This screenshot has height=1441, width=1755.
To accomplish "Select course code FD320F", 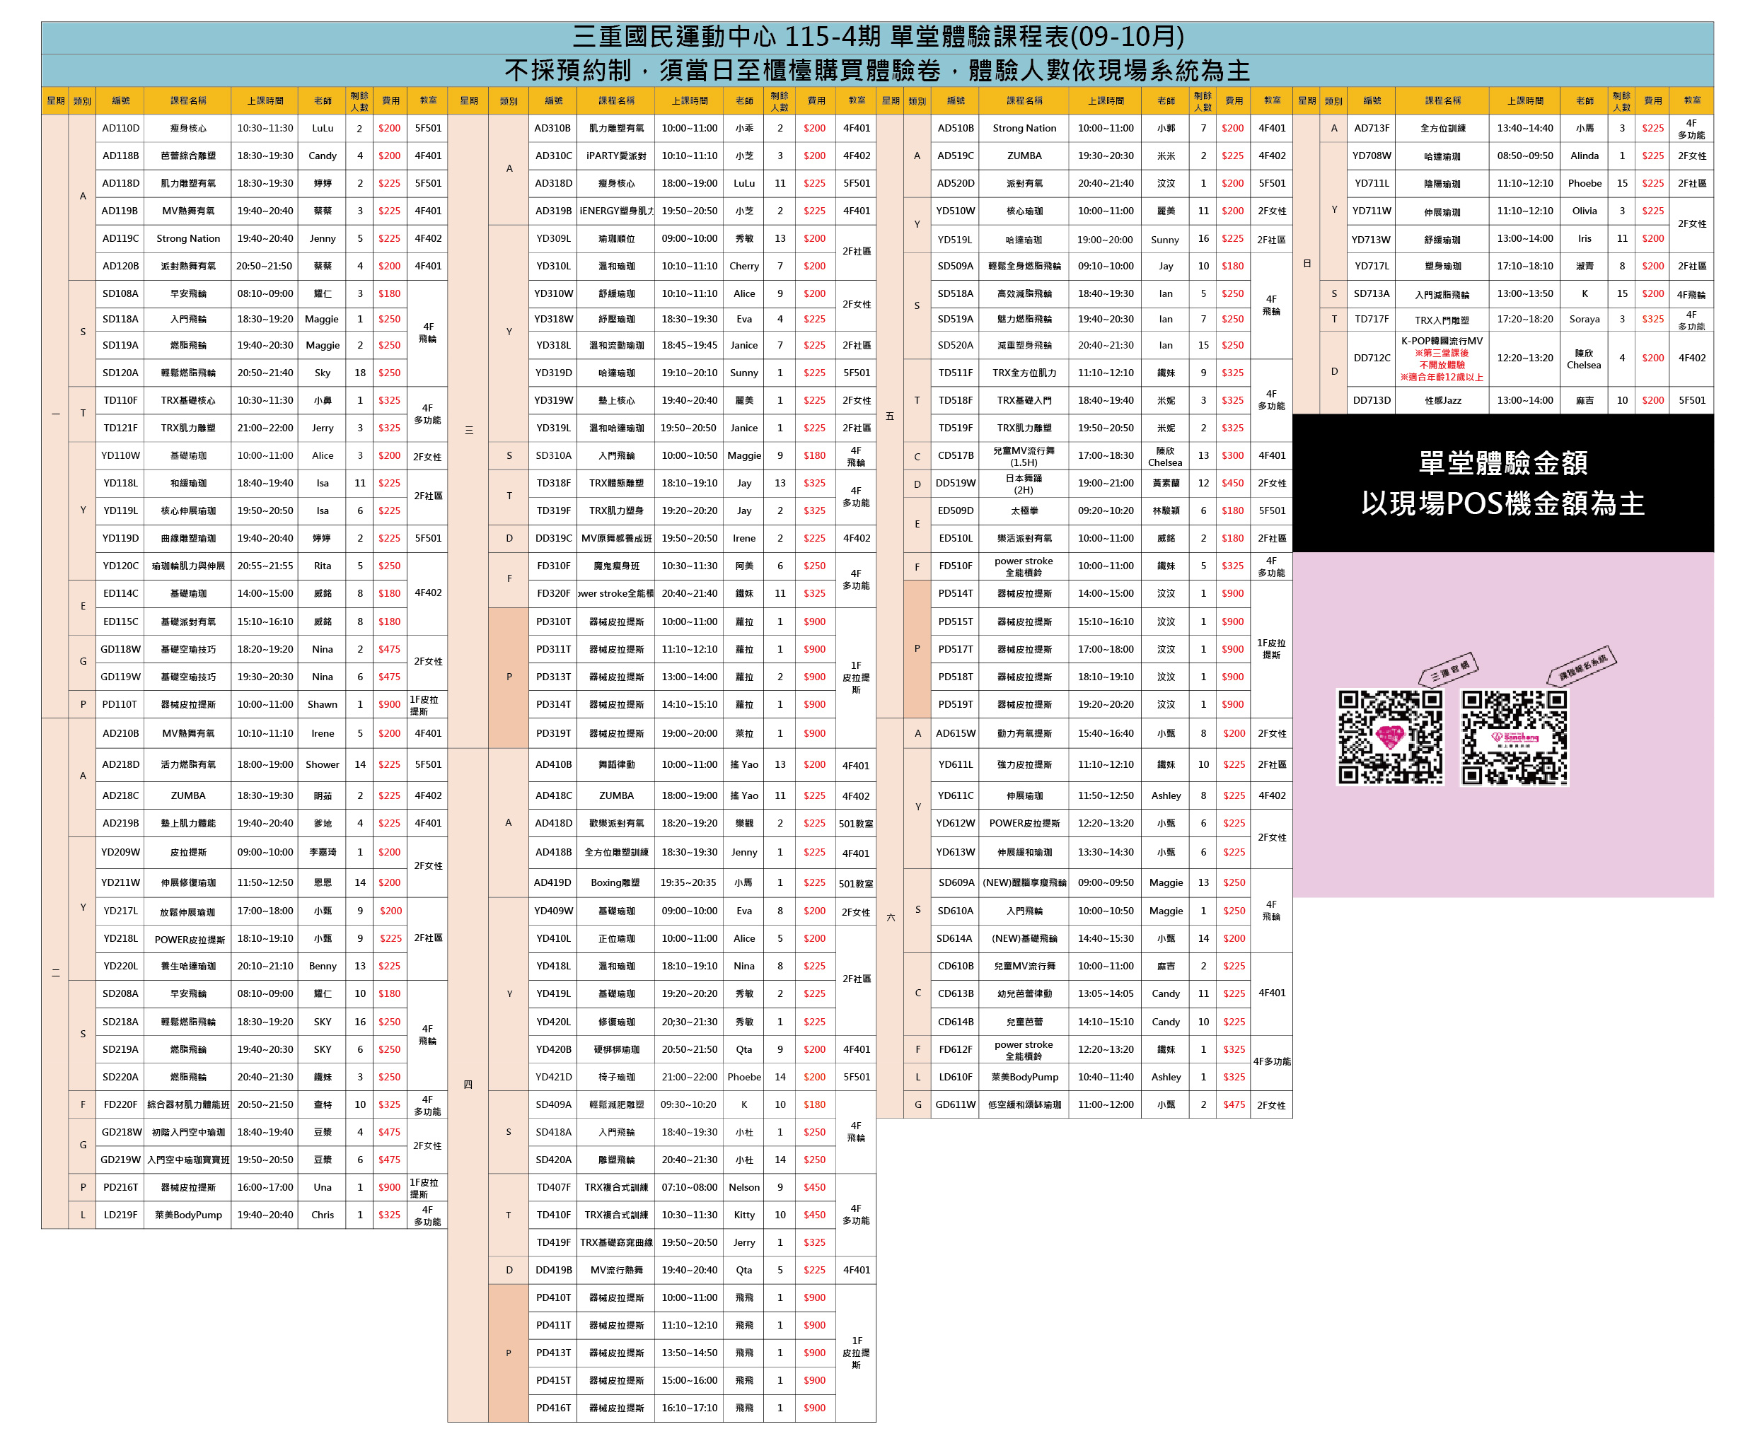I will pyautogui.click(x=554, y=595).
